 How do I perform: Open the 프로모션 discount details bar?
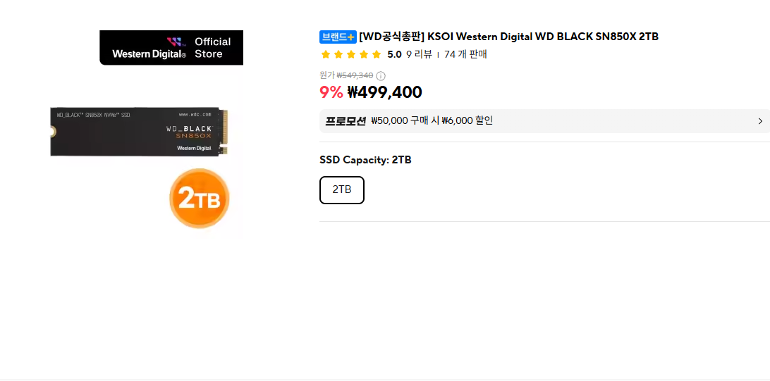click(x=544, y=121)
